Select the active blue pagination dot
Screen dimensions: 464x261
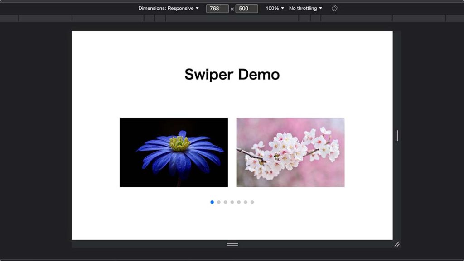coord(212,202)
